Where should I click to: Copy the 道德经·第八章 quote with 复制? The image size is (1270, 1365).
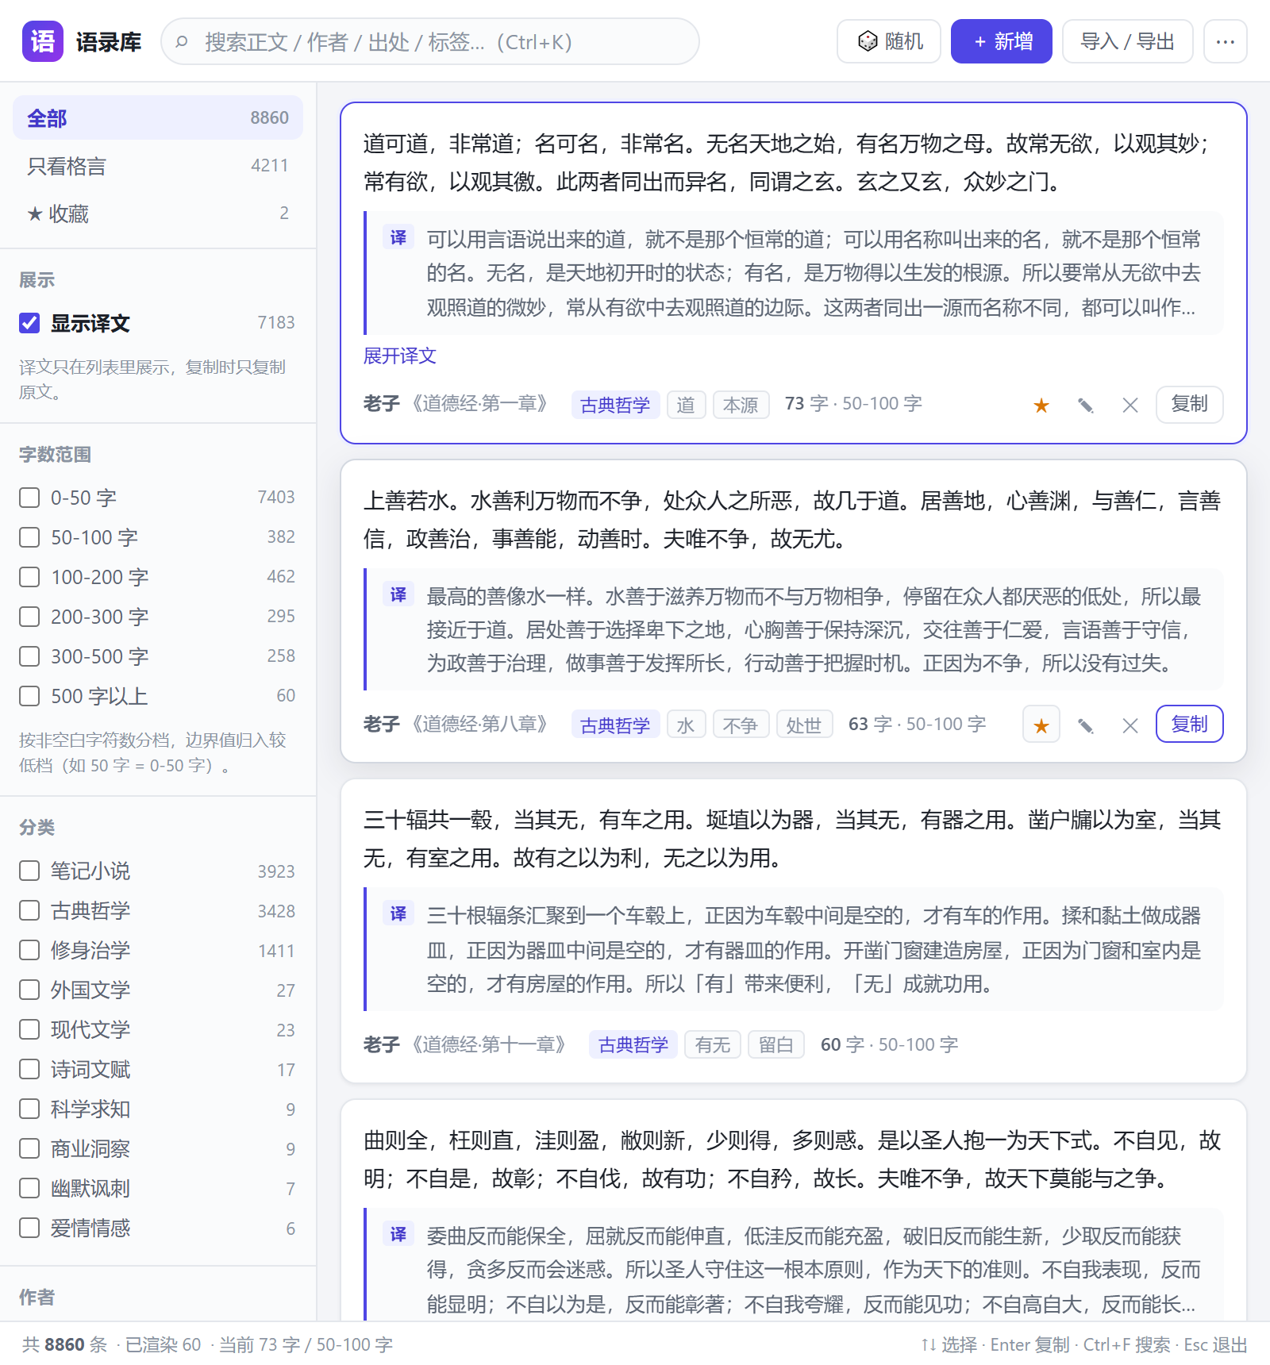click(x=1189, y=724)
